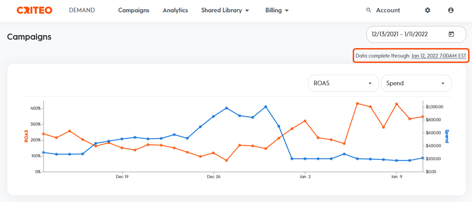Click the lowest orange ROAS data point
Viewport: 472px width, 202px height.
pyautogui.click(x=226, y=160)
